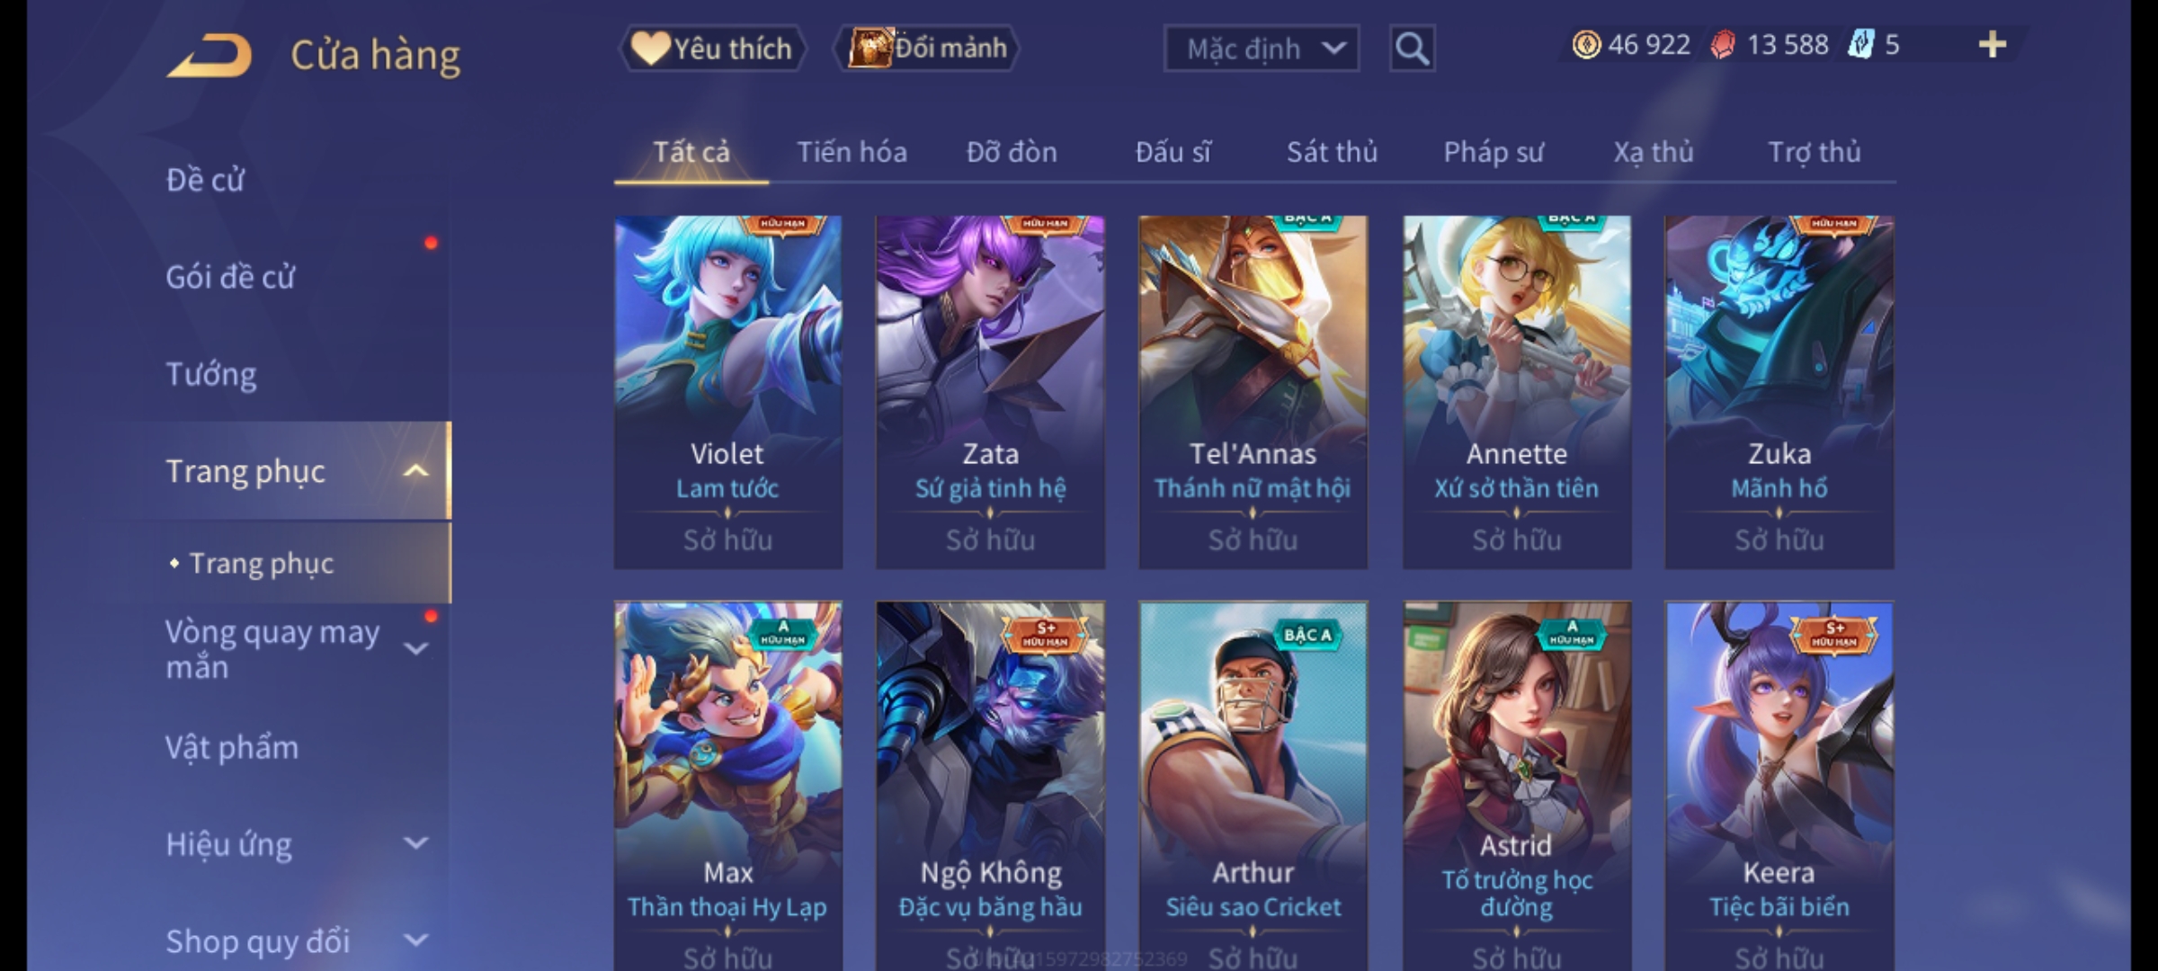Expand the Vòng quay may mắn section
Viewport: 2158px width, 971px height.
415,648
